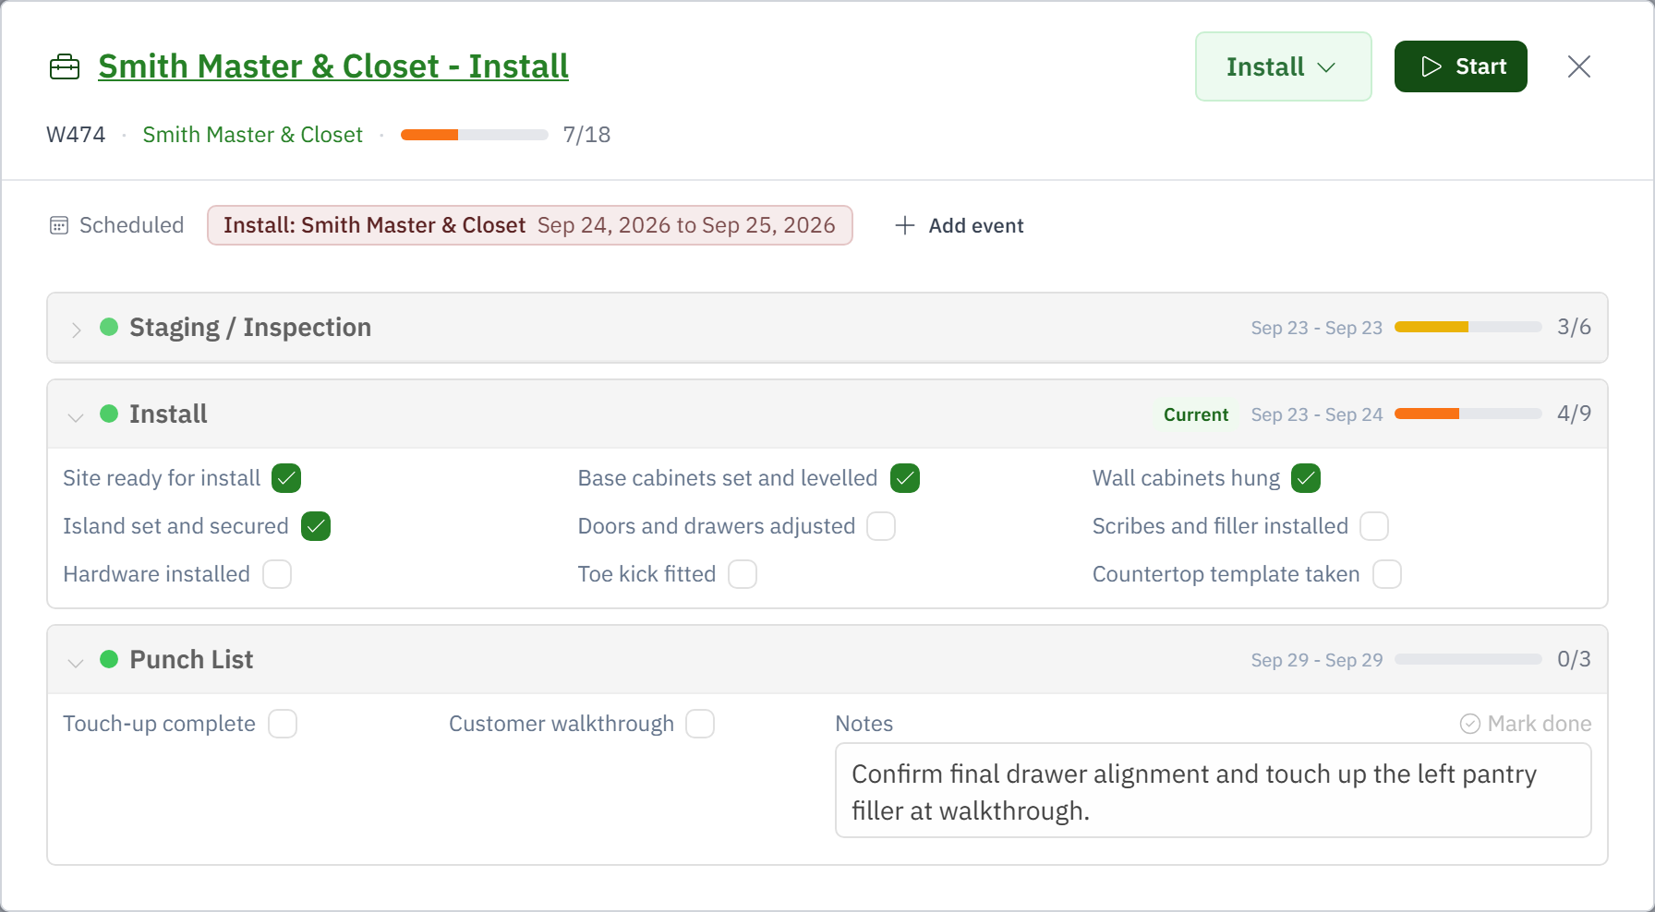Check Hardware installed

pyautogui.click(x=277, y=574)
